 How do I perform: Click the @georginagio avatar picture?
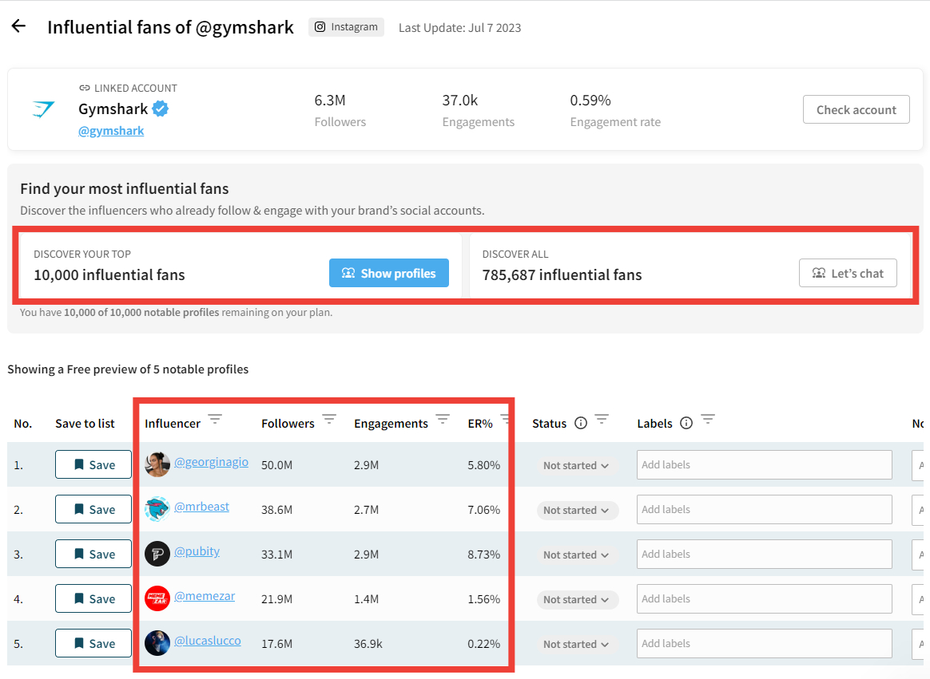157,464
